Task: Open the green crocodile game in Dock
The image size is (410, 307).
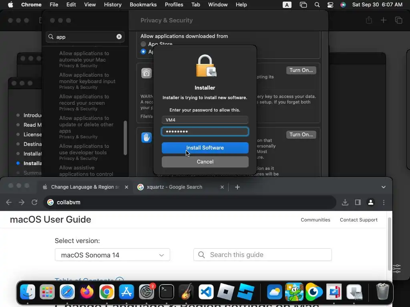Action: point(294,291)
